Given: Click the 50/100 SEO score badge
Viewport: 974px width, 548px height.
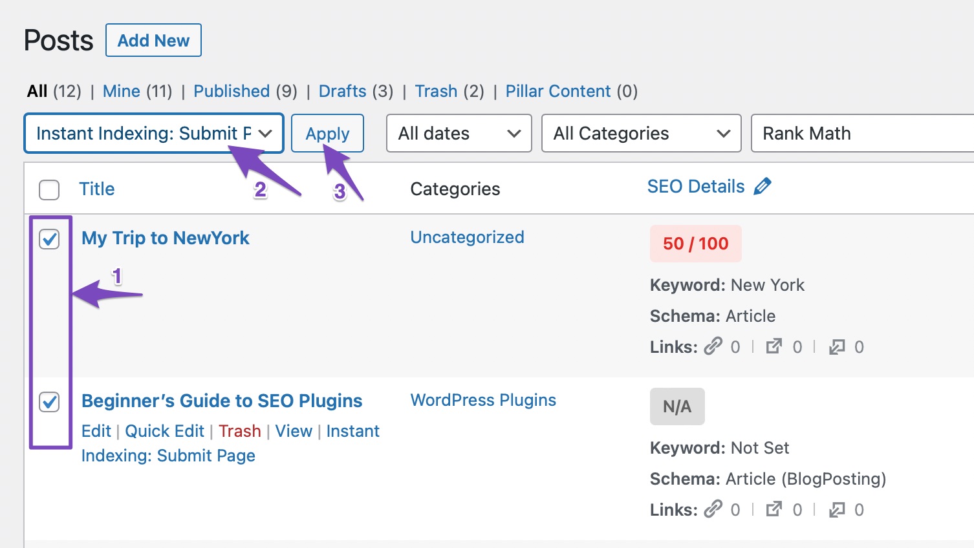Looking at the screenshot, I should [695, 244].
